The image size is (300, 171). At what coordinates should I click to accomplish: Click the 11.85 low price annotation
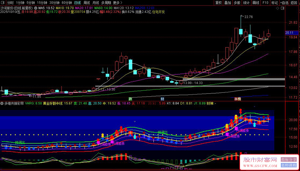[37, 97]
